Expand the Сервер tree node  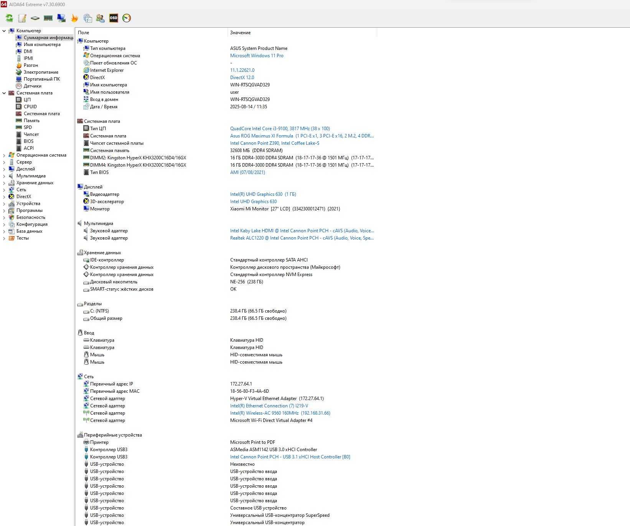(4, 162)
